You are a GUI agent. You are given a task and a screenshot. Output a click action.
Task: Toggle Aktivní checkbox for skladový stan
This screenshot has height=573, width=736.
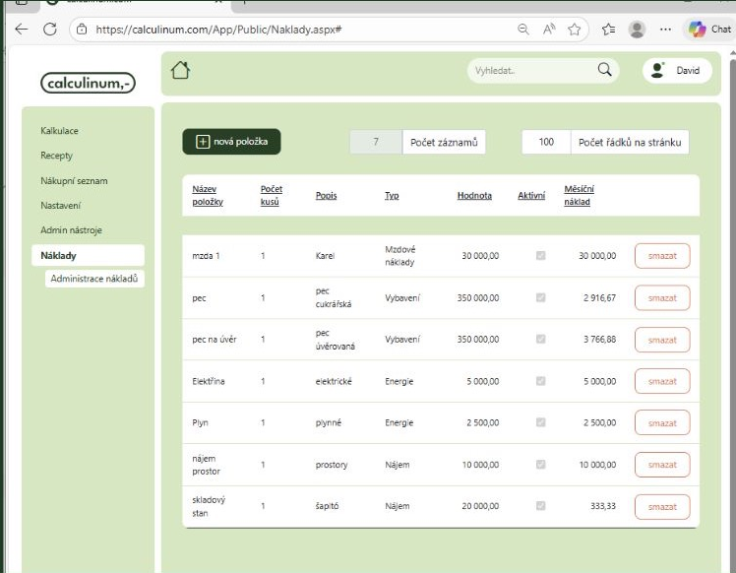[541, 506]
